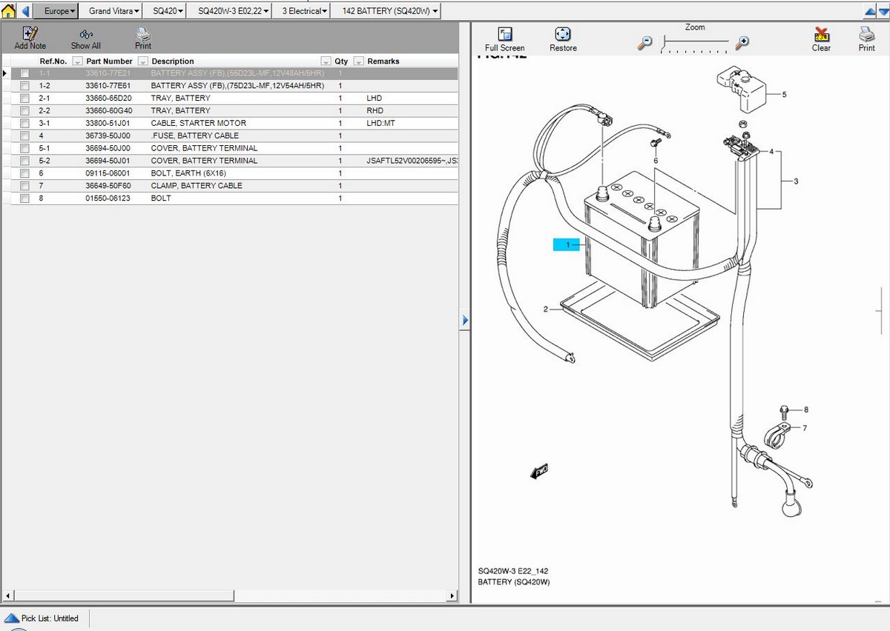Select callout 4 fuse in diagram
Image resolution: width=890 pixels, height=631 pixels.
pos(771,152)
